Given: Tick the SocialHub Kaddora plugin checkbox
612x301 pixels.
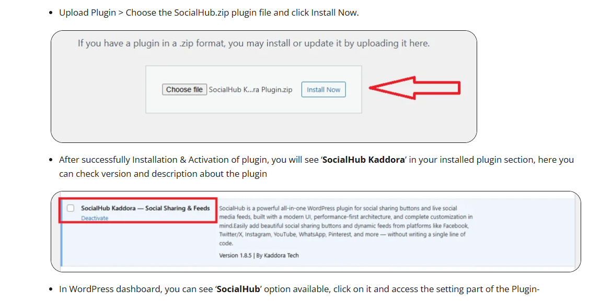Looking at the screenshot, I should (71, 208).
